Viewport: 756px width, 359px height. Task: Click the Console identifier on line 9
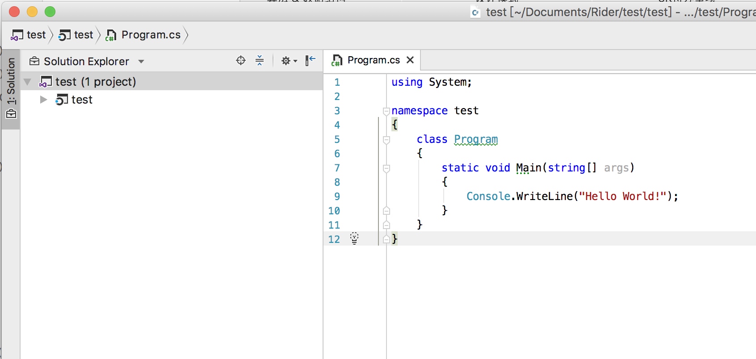coord(488,196)
